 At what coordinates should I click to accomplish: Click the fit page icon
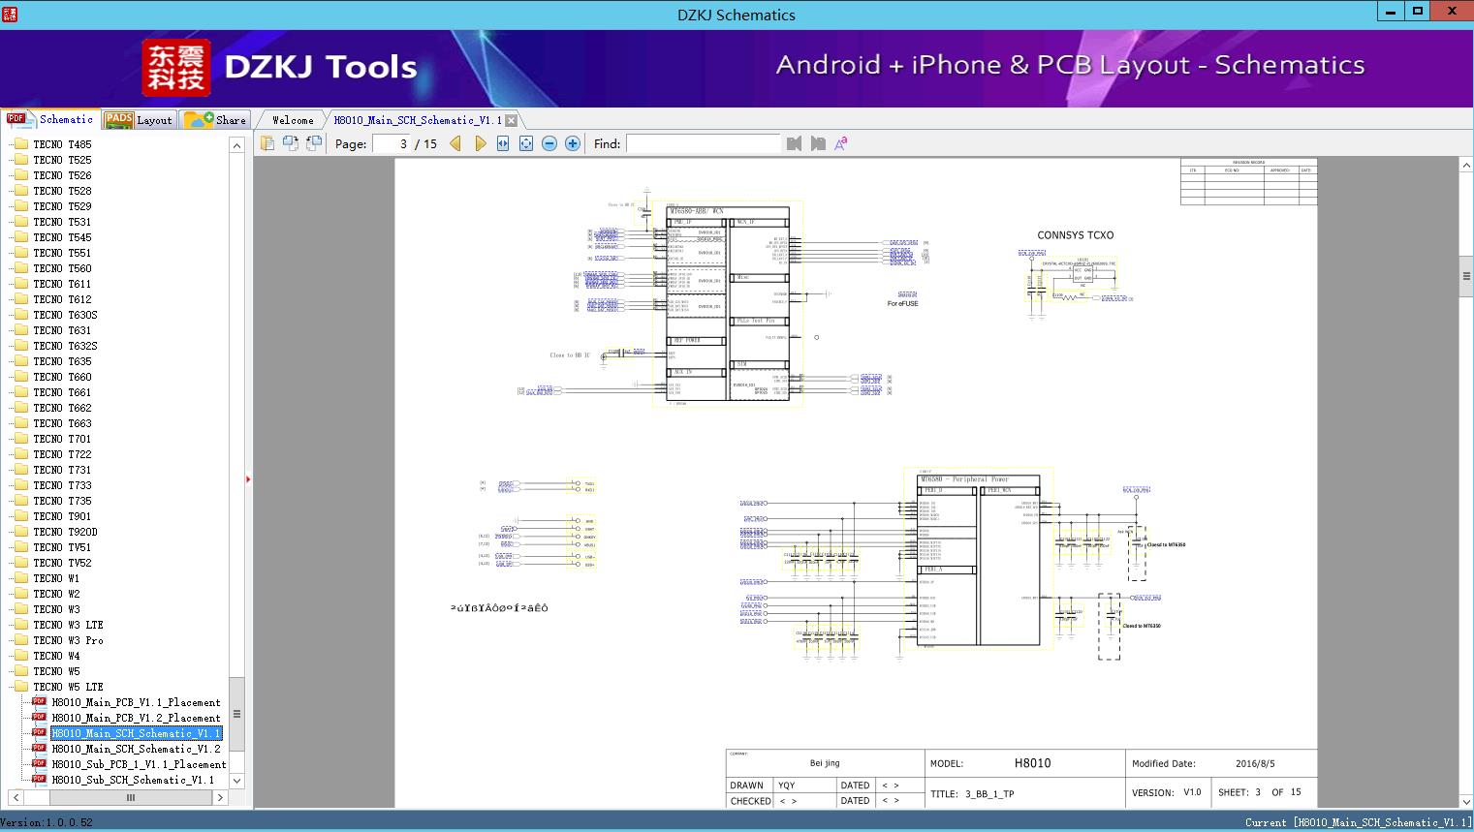(x=526, y=143)
